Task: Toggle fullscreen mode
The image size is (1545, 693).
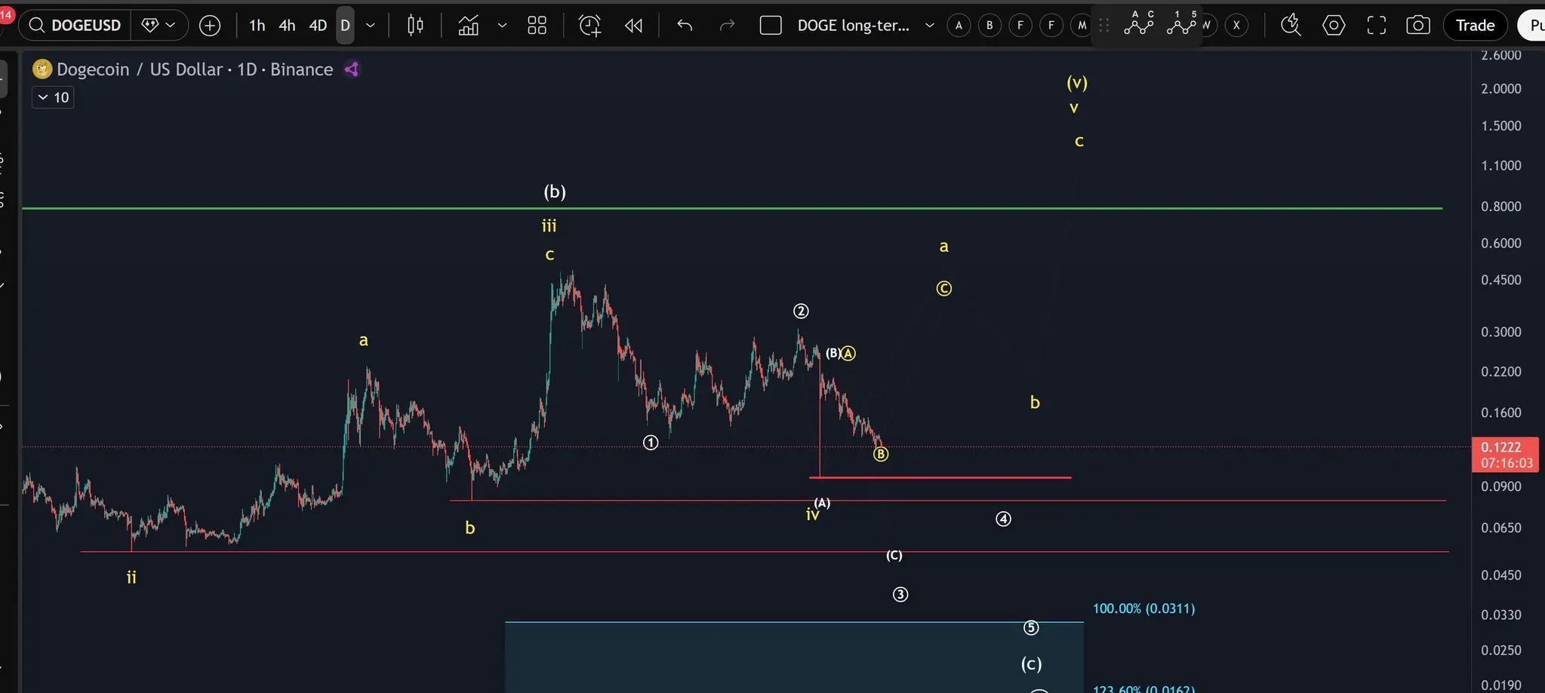Action: point(1377,26)
